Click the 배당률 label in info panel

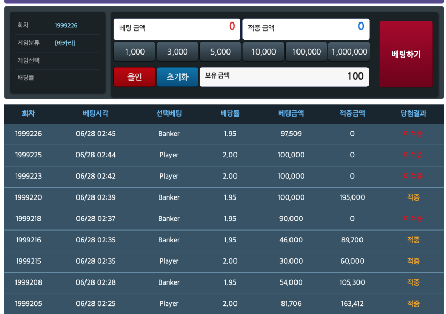26,78
